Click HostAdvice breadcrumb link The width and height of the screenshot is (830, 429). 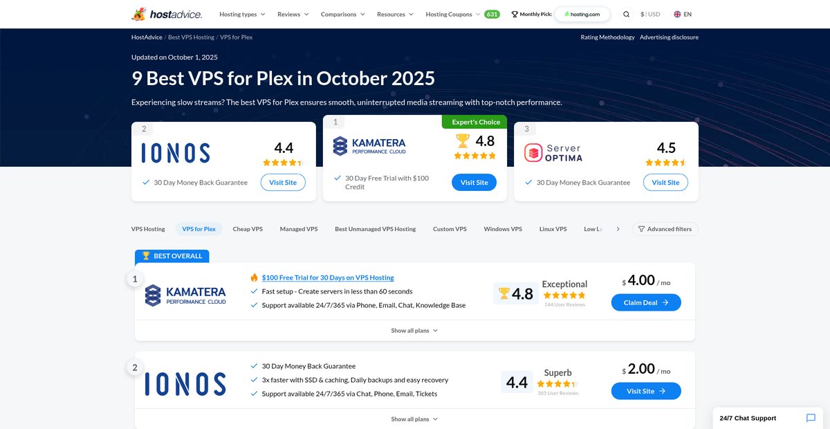(x=147, y=37)
